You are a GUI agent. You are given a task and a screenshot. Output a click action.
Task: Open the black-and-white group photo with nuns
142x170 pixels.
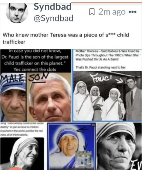tap(107, 96)
